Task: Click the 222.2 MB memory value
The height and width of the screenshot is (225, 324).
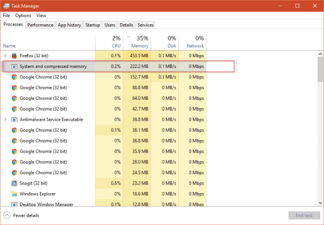Action: point(139,66)
